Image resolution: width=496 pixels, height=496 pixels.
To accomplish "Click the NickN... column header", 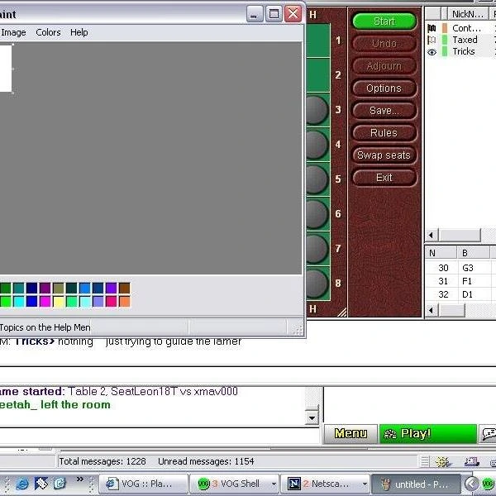I will (x=468, y=14).
